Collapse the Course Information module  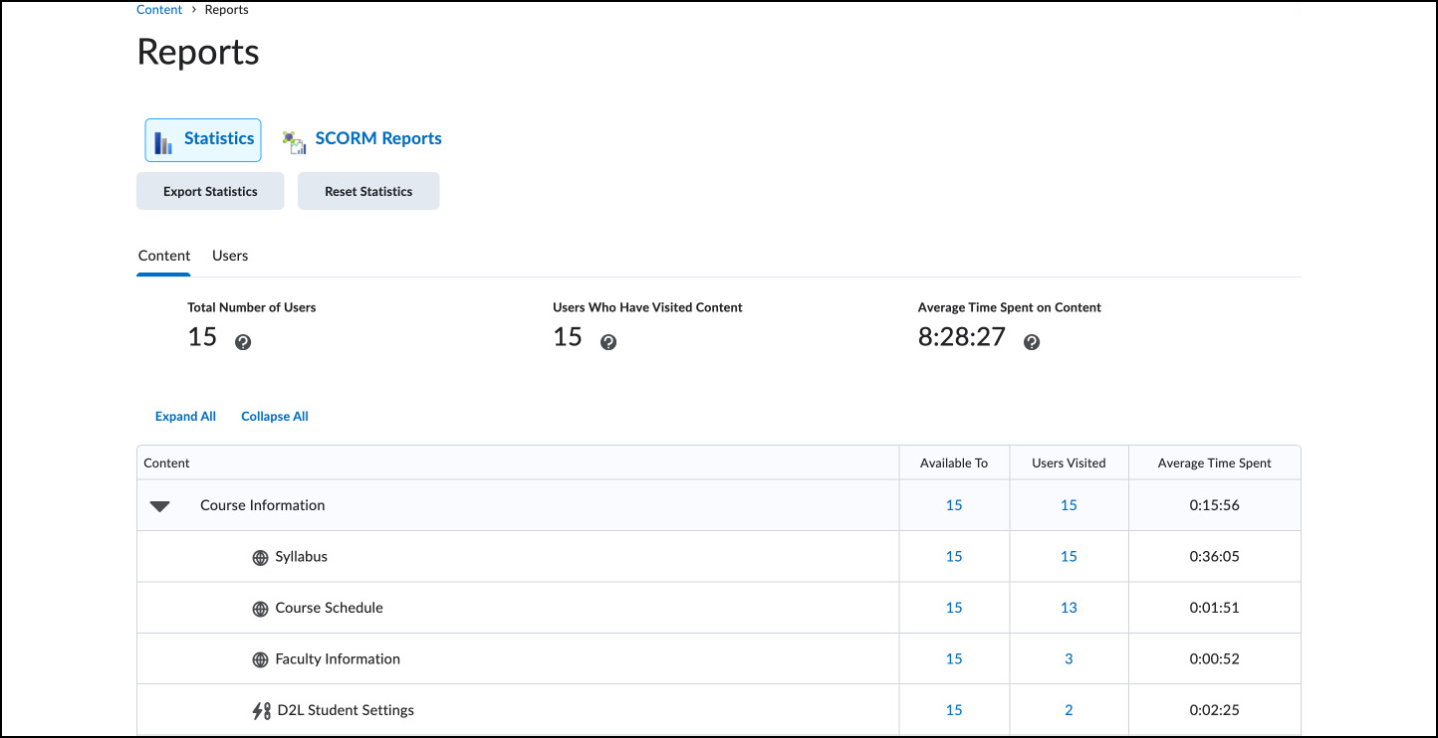[159, 506]
